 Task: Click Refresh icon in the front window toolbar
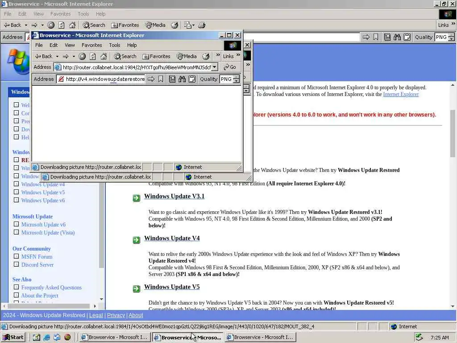[x=93, y=56]
